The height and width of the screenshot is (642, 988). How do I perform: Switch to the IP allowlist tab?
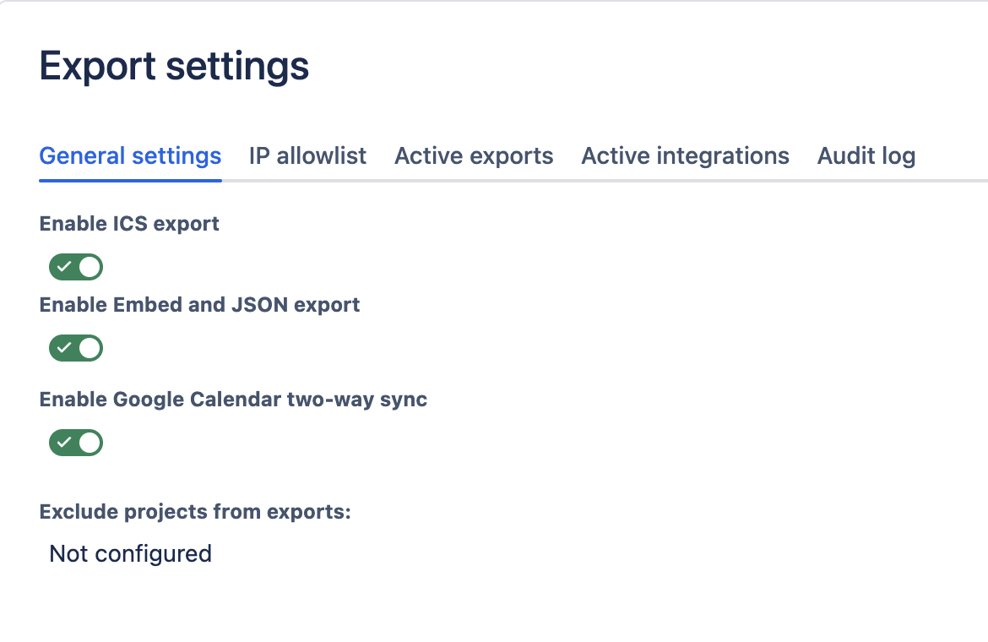point(307,156)
